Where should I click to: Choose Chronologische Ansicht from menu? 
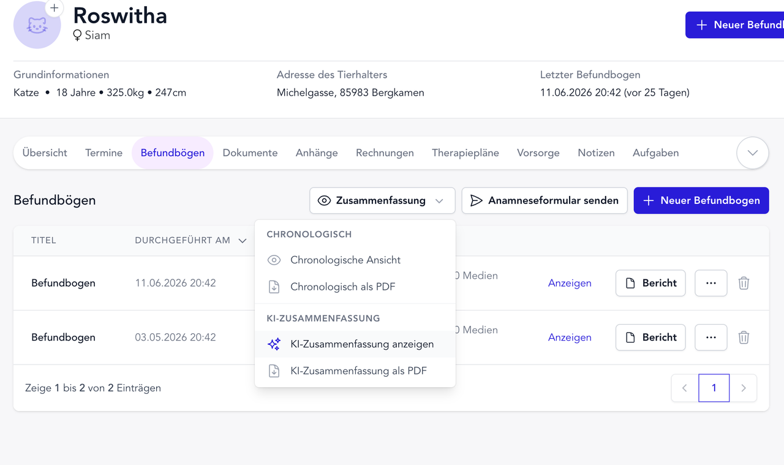(355, 260)
